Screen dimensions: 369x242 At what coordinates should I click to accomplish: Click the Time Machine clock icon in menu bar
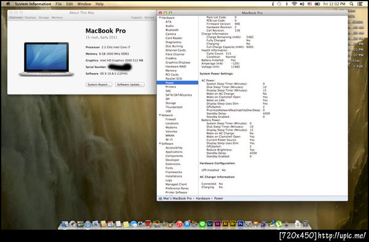pos(279,4)
